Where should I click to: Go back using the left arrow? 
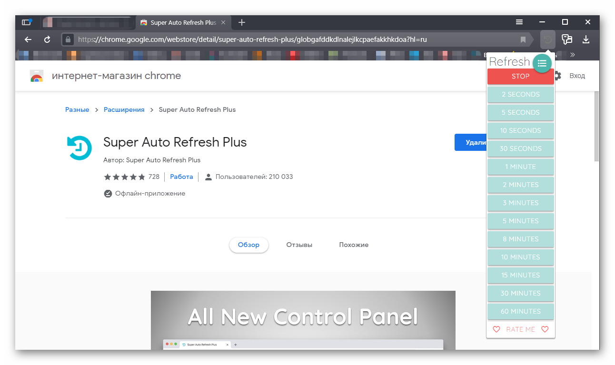click(x=28, y=39)
